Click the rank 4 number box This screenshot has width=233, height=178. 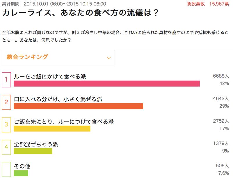pos(6,147)
